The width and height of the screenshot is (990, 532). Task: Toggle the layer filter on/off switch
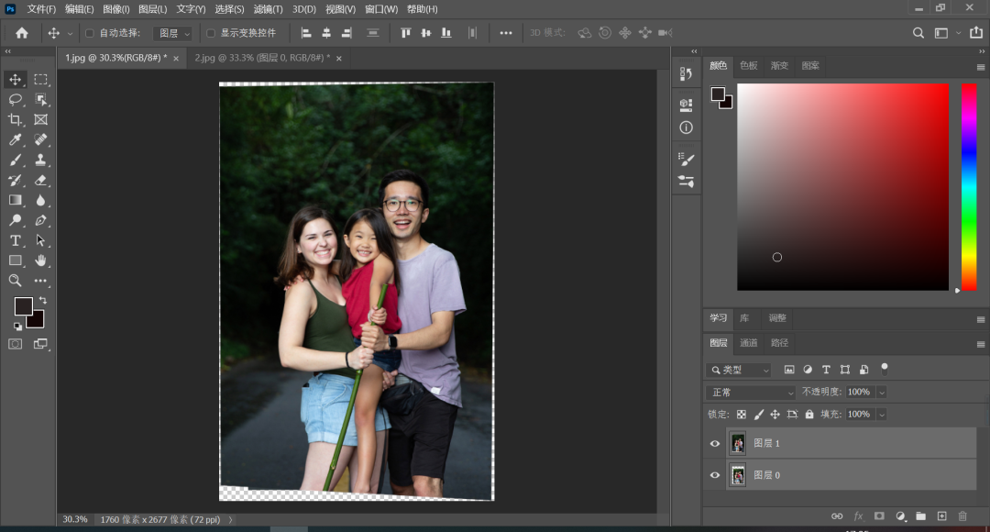(885, 368)
